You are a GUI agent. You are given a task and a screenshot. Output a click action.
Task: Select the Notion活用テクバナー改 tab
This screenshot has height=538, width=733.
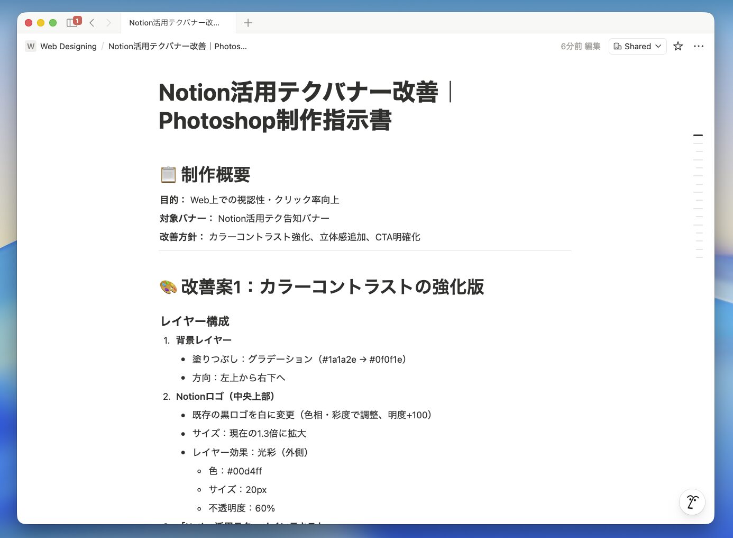click(174, 22)
